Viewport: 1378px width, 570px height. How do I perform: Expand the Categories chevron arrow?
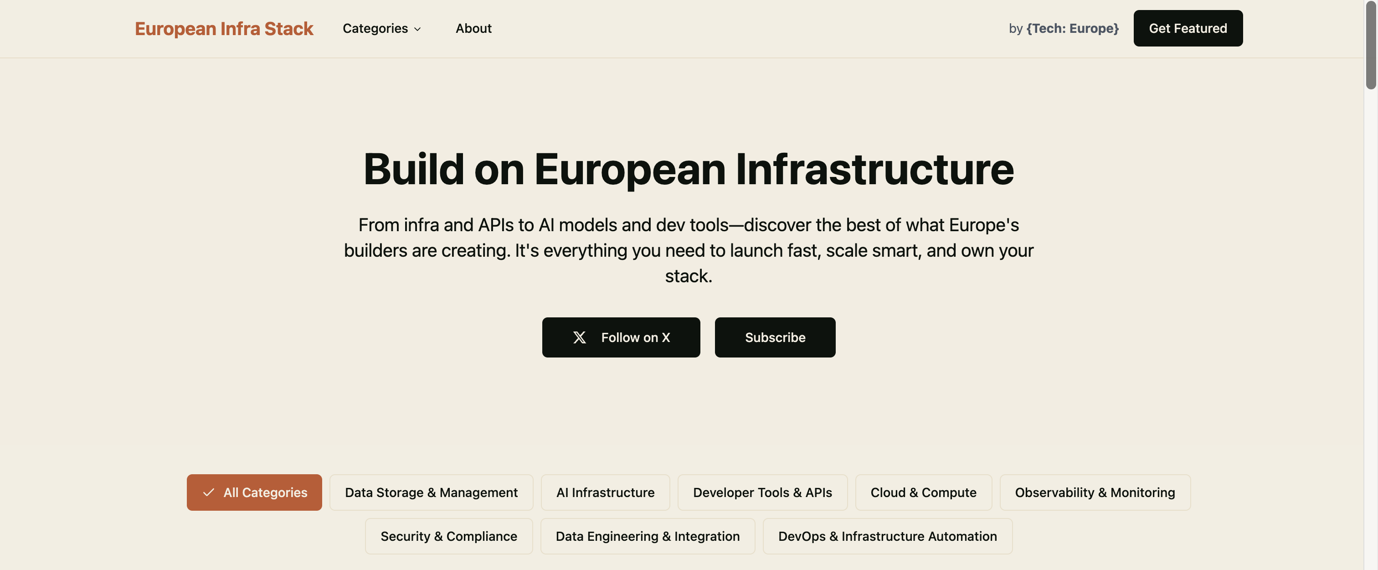(418, 30)
